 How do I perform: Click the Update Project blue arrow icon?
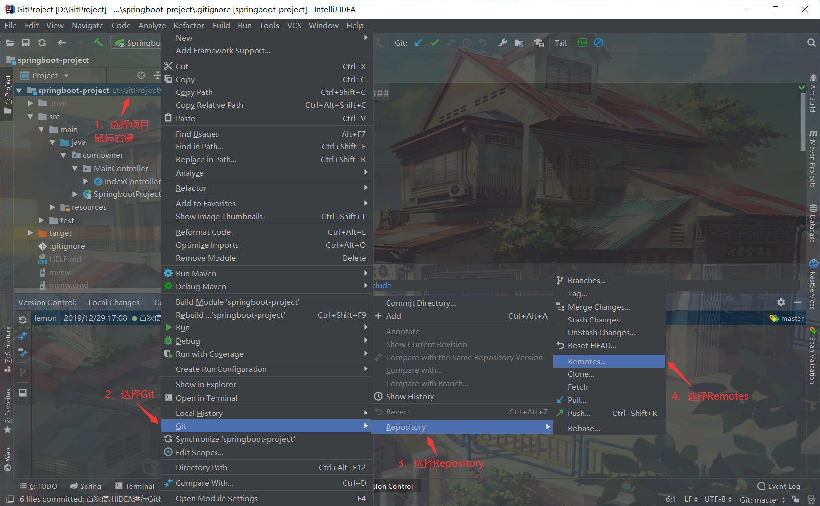(418, 43)
